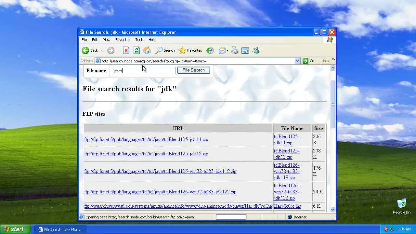
Task: Open the File menu
Action: click(84, 40)
